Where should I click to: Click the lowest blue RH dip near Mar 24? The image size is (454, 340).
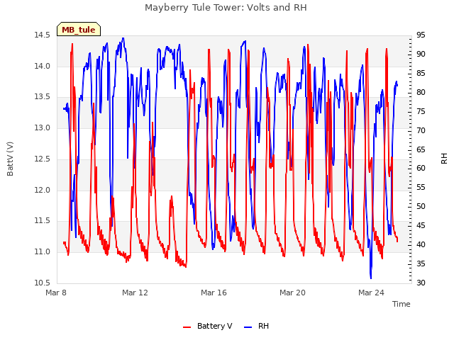370,277
